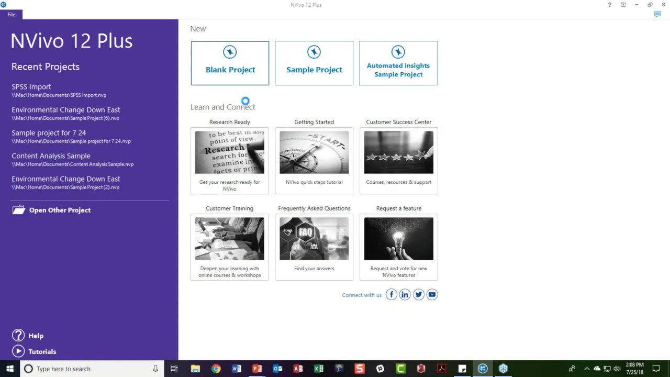Open the Customer Success Center thumbnail
This screenshot has height=377, width=670.
coord(399,152)
